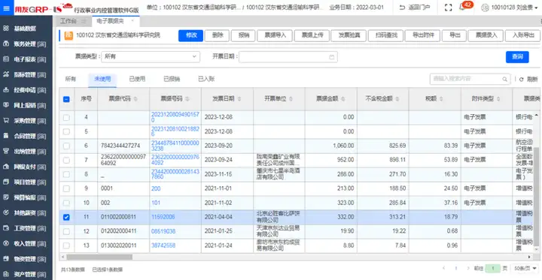Check the checkbox for row 6
The image size is (542, 280).
click(66, 146)
